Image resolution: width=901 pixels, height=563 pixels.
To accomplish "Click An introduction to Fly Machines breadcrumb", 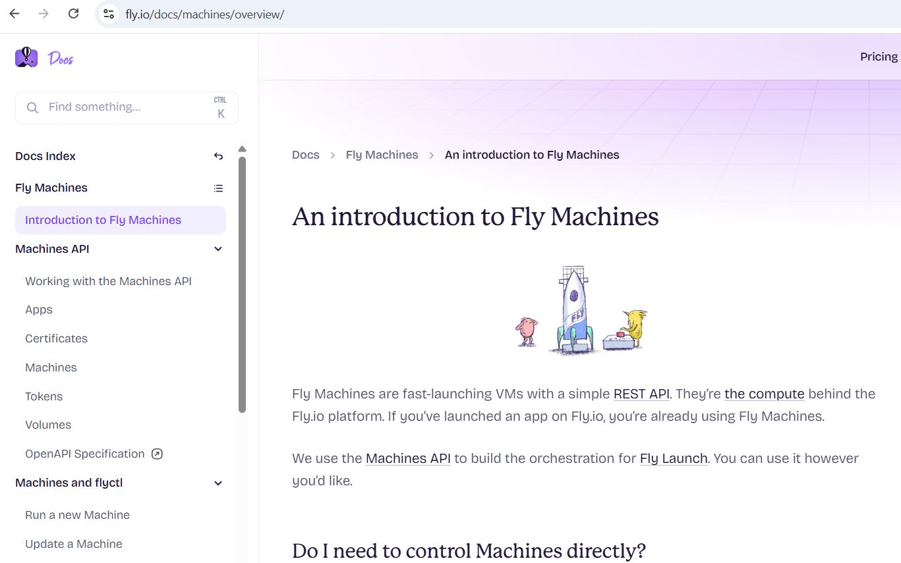I will coord(532,155).
